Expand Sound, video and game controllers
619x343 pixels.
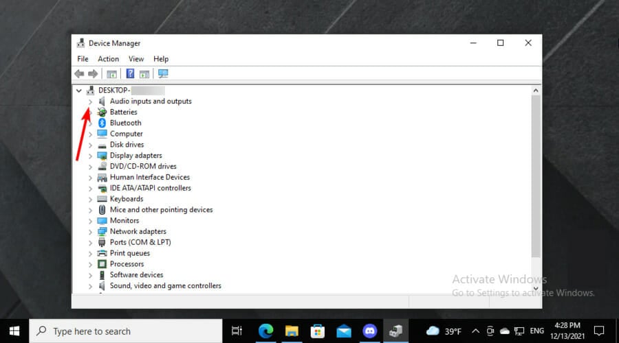tap(90, 286)
